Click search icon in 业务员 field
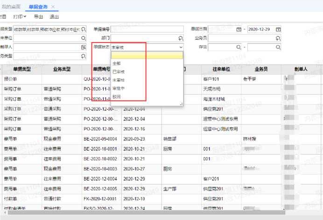The image size is (323, 220). pos(278,38)
